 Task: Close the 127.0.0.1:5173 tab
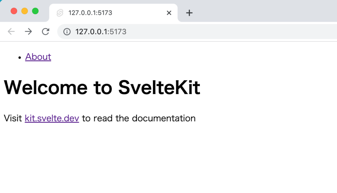169,12
